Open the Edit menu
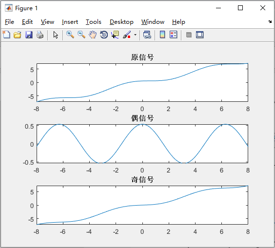275x248 pixels. (27, 22)
